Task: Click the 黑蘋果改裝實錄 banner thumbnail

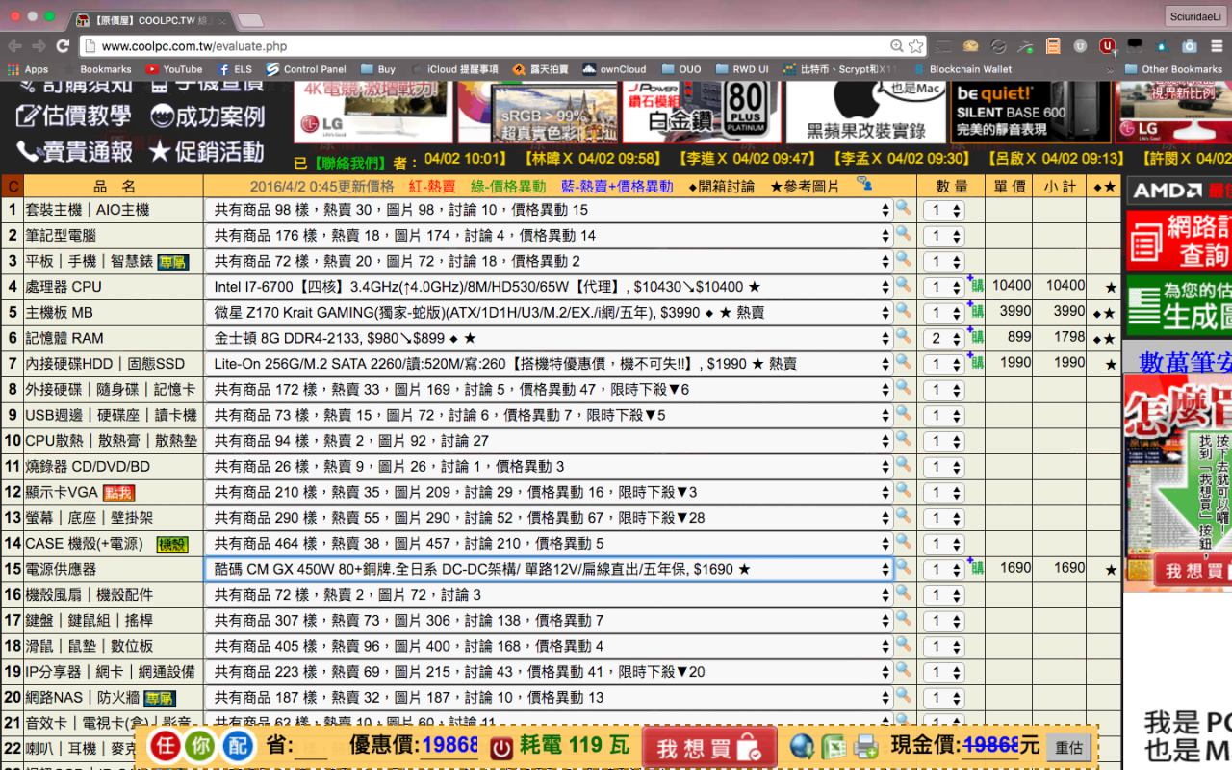Action: (865, 113)
